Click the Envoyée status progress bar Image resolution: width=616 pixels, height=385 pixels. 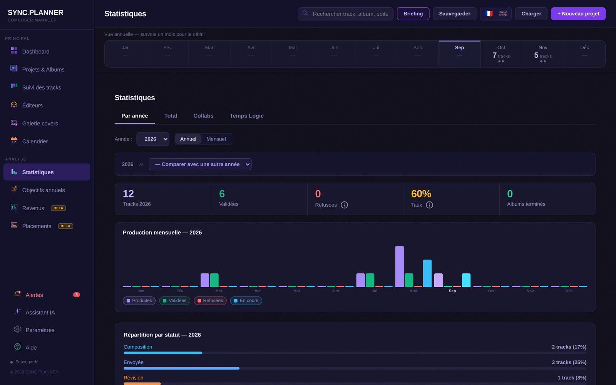click(355, 368)
